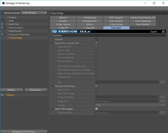Toggle the Save Raw Image checkbox
168x133 pixels.
(x=96, y=93)
